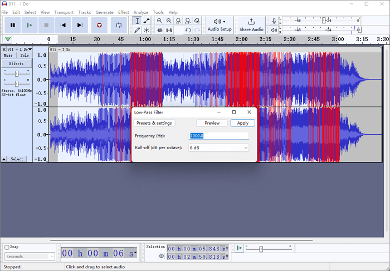Click Apply in Low-Pass Filter dialog
This screenshot has height=271, width=390.
point(243,123)
